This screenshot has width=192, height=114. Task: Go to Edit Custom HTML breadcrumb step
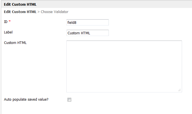click(x=20, y=12)
